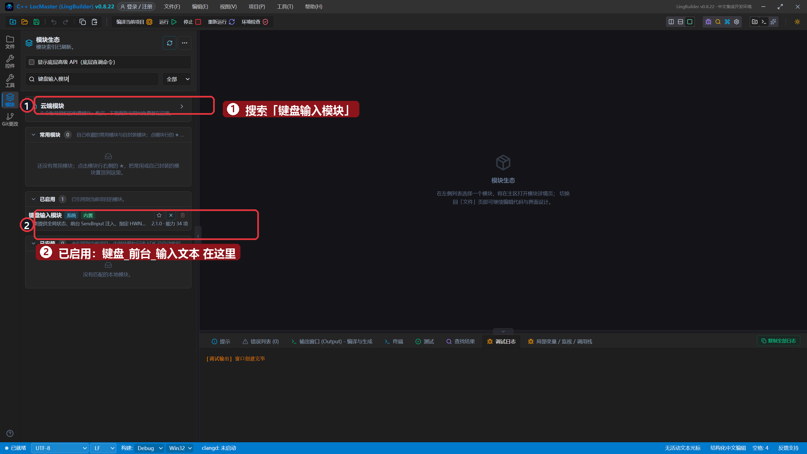Click the undo arrow icon
This screenshot has height=454, width=807.
point(54,22)
